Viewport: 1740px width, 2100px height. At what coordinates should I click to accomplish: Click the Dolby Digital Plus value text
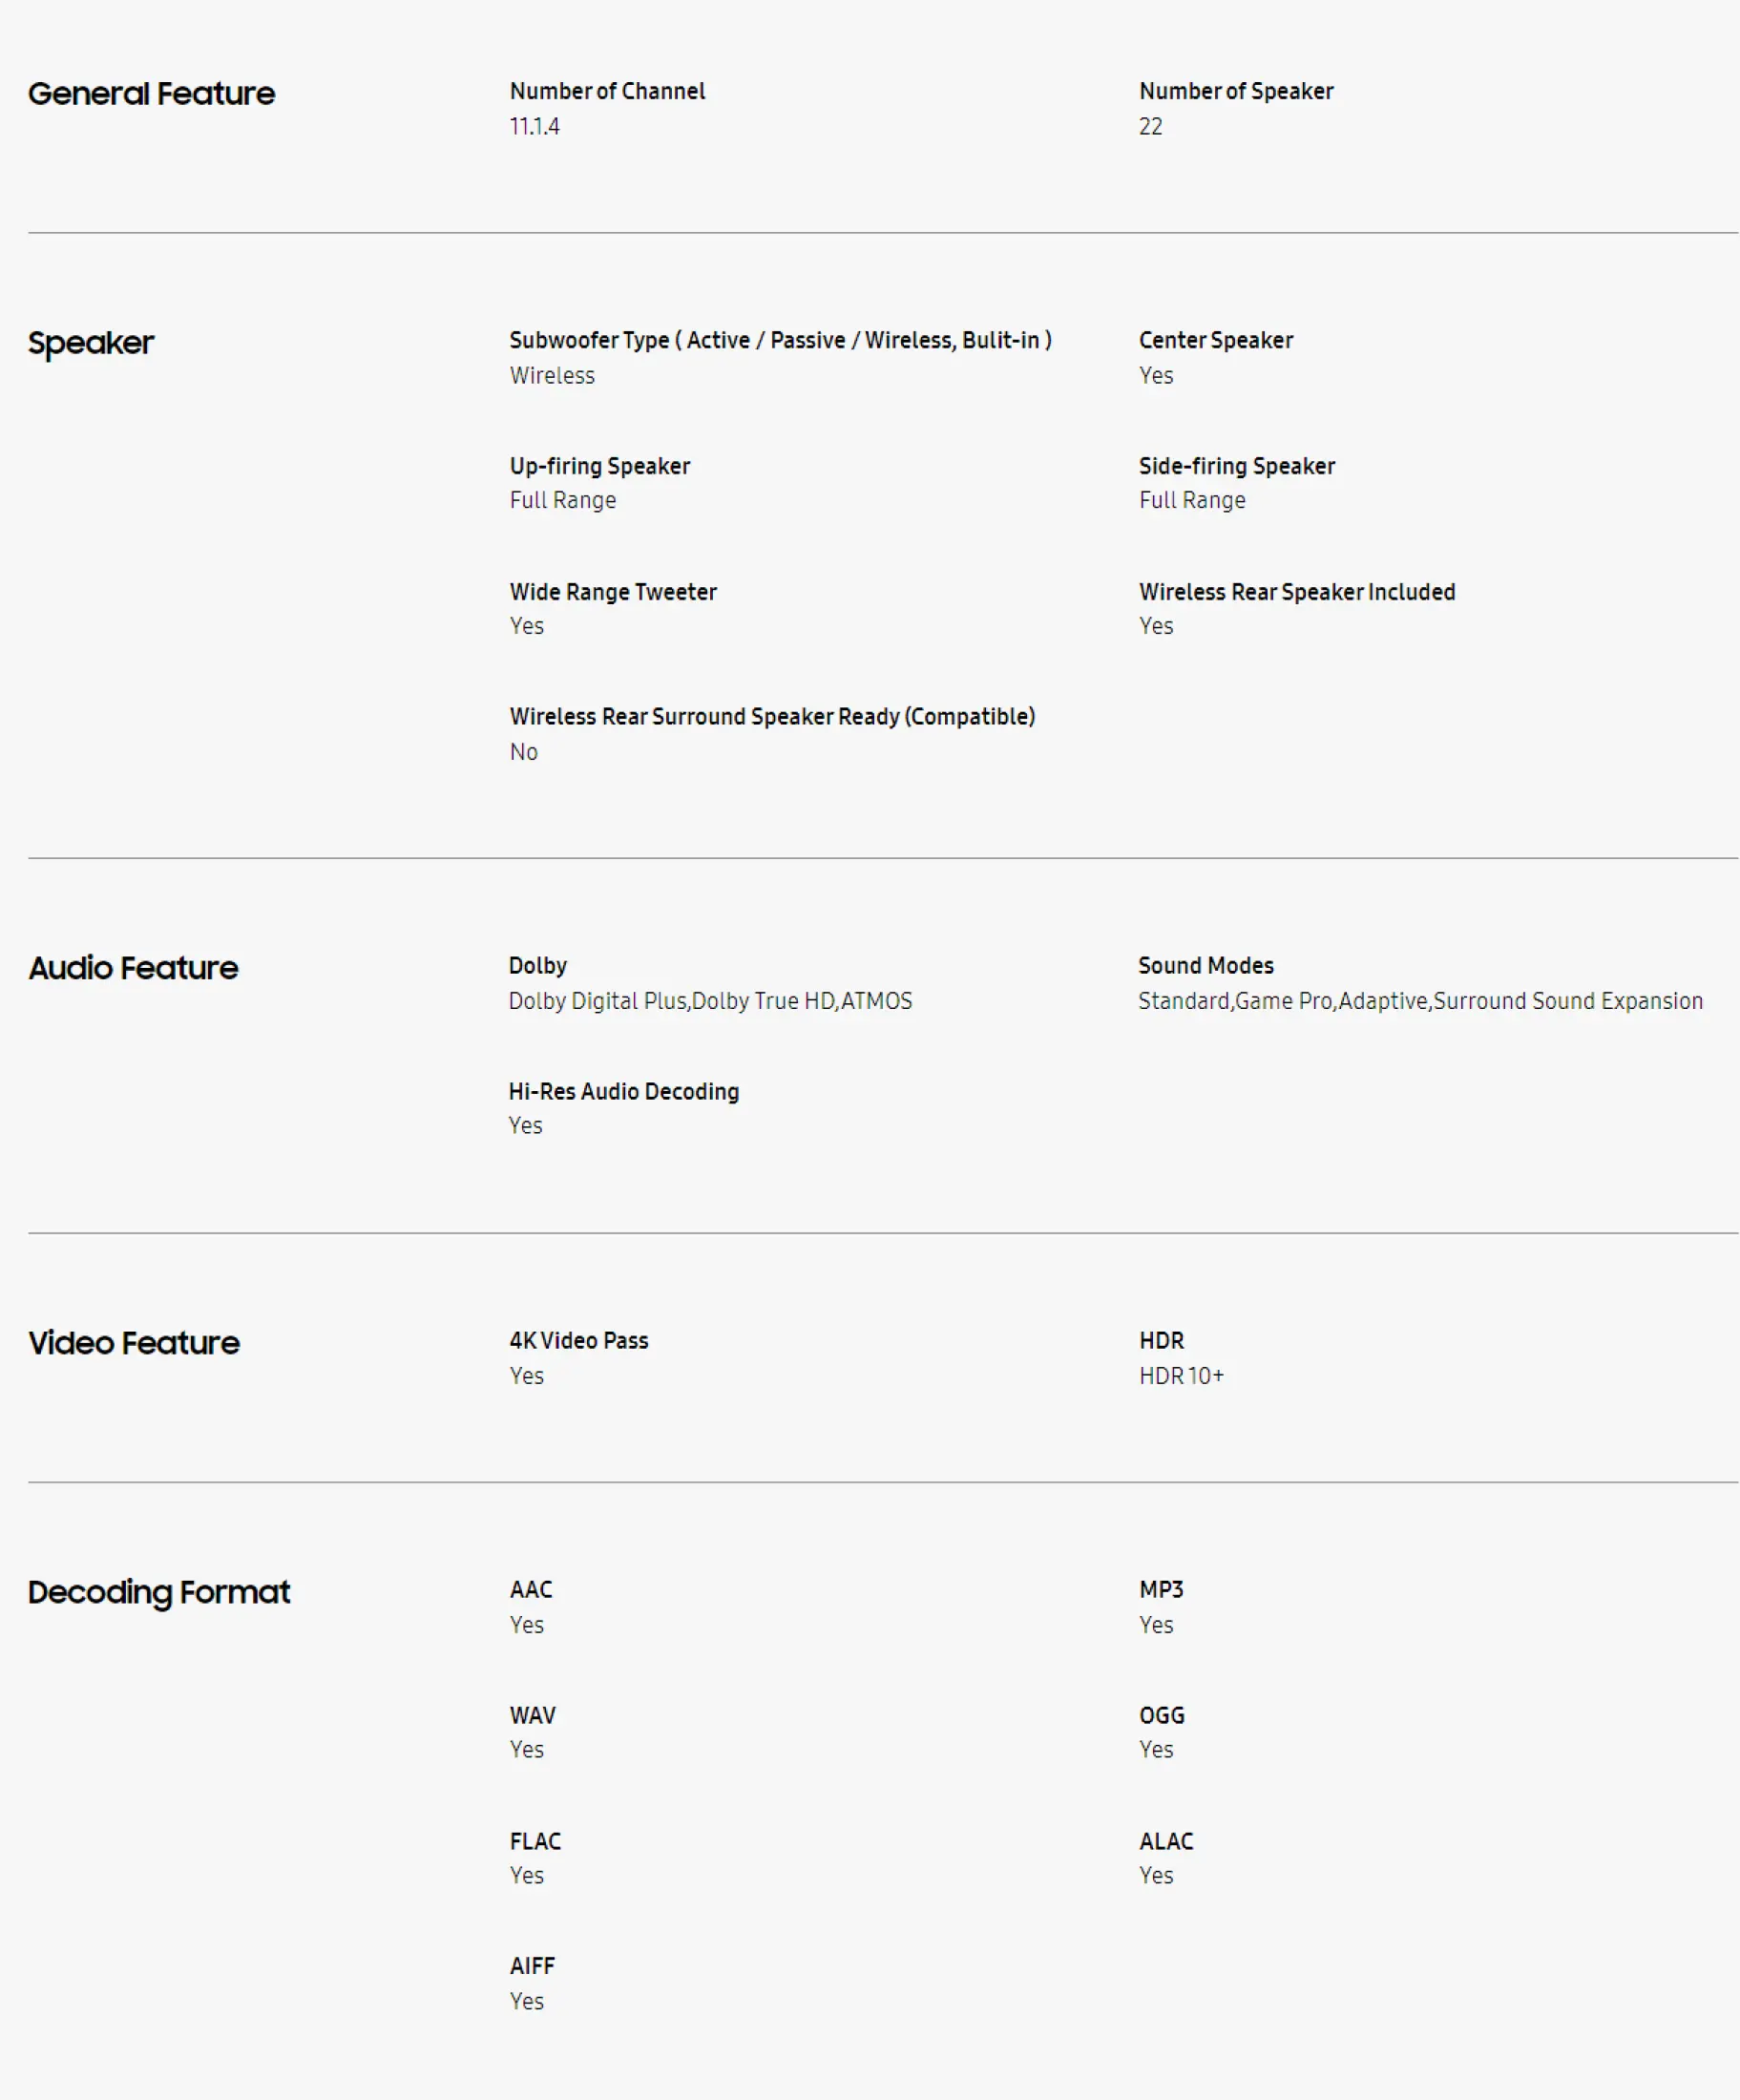click(597, 1001)
